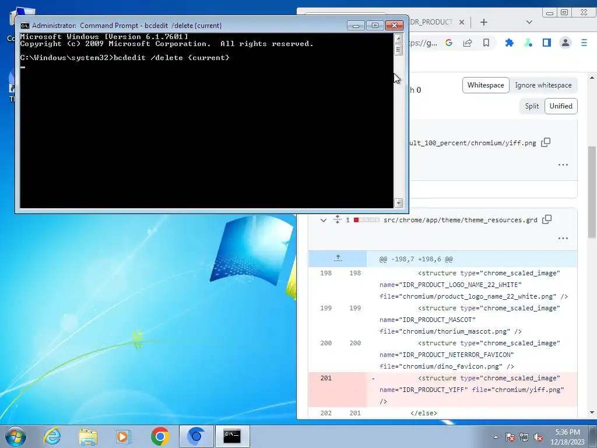Switch to Split diff view
The image size is (597, 448).
[x=532, y=106]
